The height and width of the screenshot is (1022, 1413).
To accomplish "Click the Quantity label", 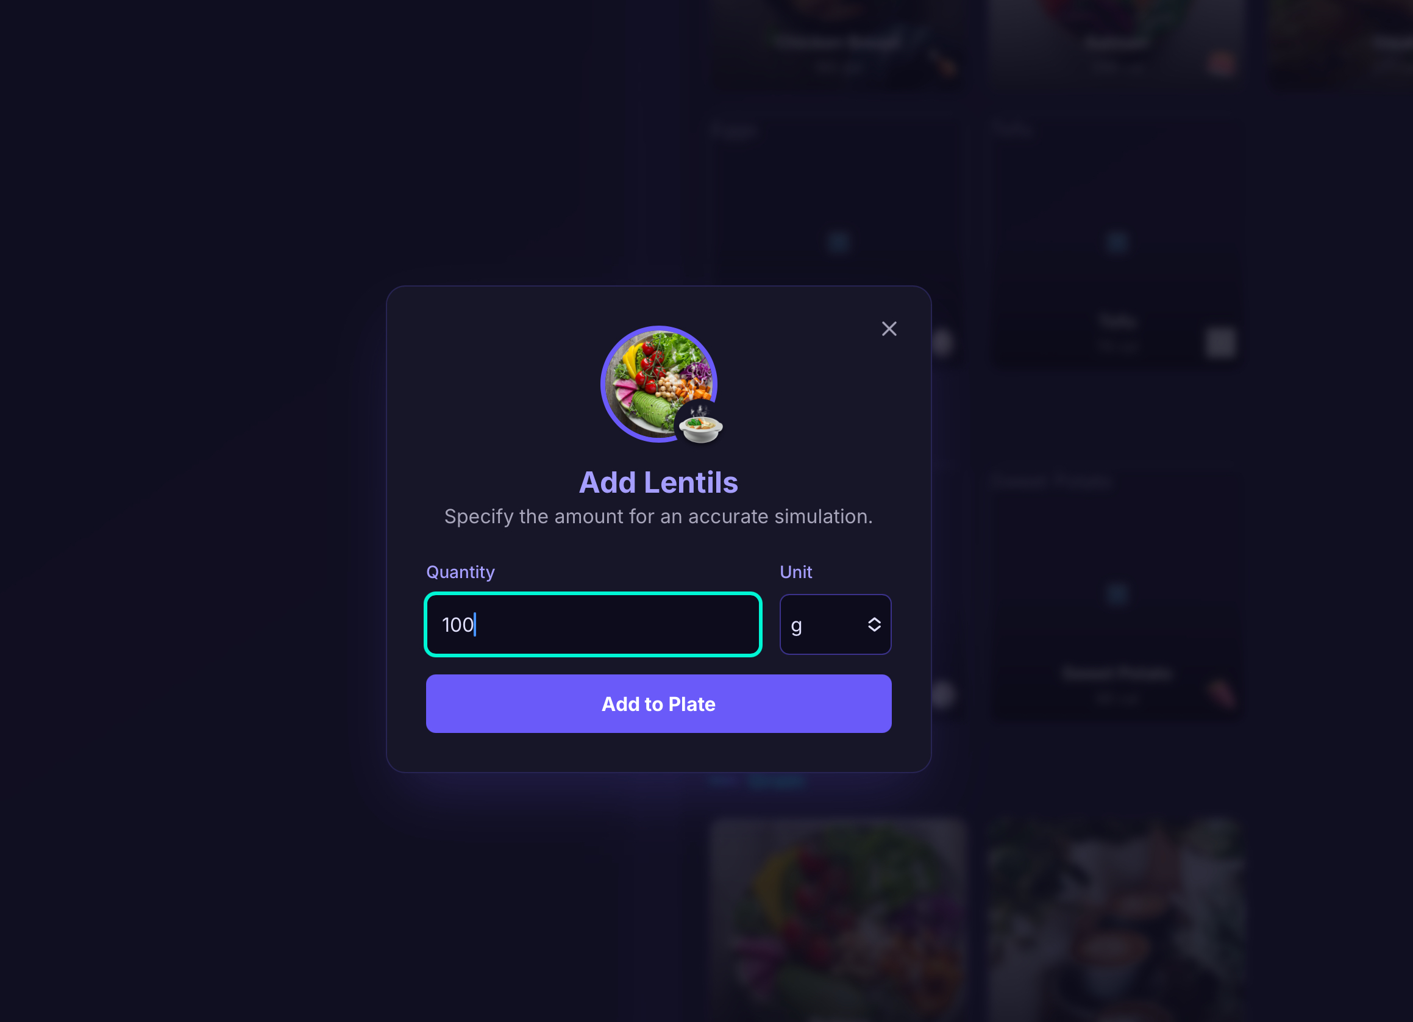I will click(460, 572).
